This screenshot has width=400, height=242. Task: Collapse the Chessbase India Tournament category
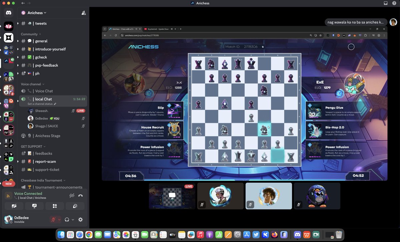point(43,180)
